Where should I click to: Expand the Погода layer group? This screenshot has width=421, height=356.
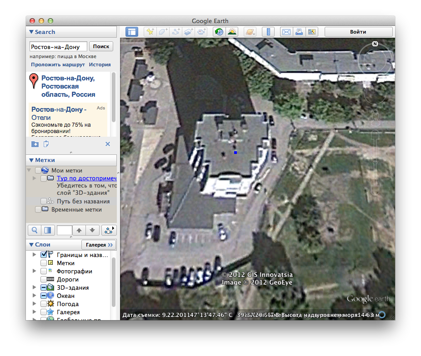(35, 304)
